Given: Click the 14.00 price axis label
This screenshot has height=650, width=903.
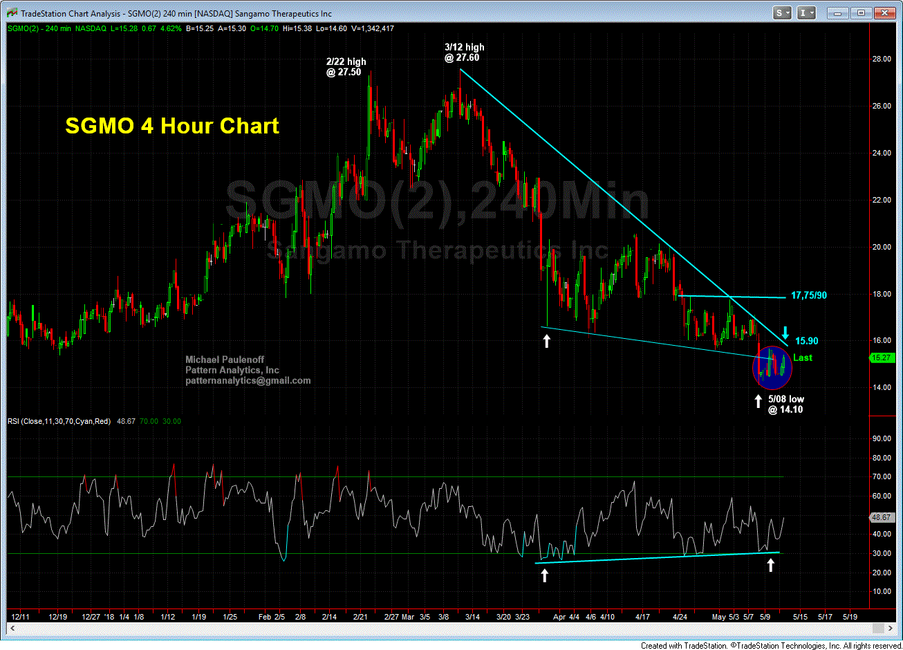Looking at the screenshot, I should click(881, 387).
